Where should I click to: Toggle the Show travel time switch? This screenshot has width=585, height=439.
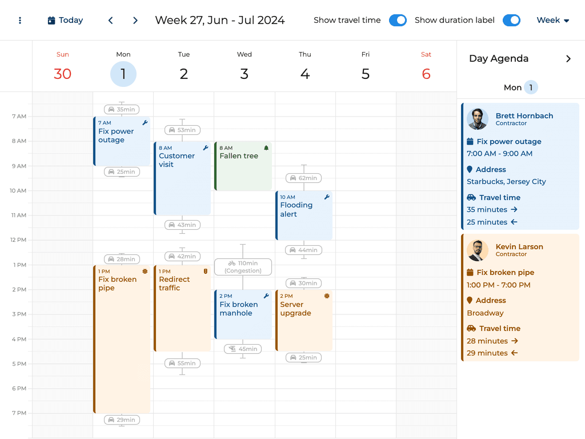(x=398, y=21)
